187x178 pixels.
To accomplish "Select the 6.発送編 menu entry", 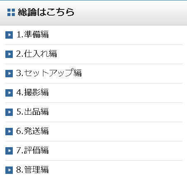I will click(x=33, y=131).
